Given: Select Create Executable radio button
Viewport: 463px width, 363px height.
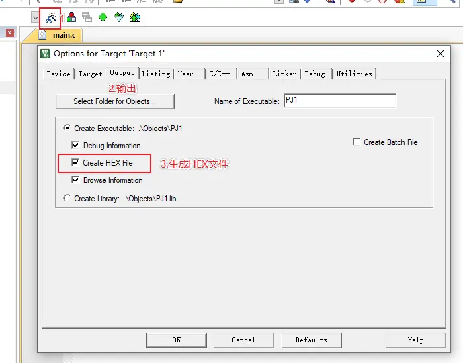Looking at the screenshot, I should click(x=67, y=128).
